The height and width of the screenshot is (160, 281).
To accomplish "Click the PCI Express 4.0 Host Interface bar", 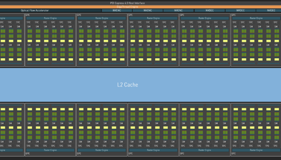I will (x=140, y=3).
